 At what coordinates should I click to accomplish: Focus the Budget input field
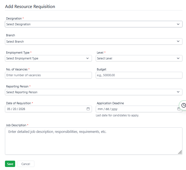tap(139, 75)
